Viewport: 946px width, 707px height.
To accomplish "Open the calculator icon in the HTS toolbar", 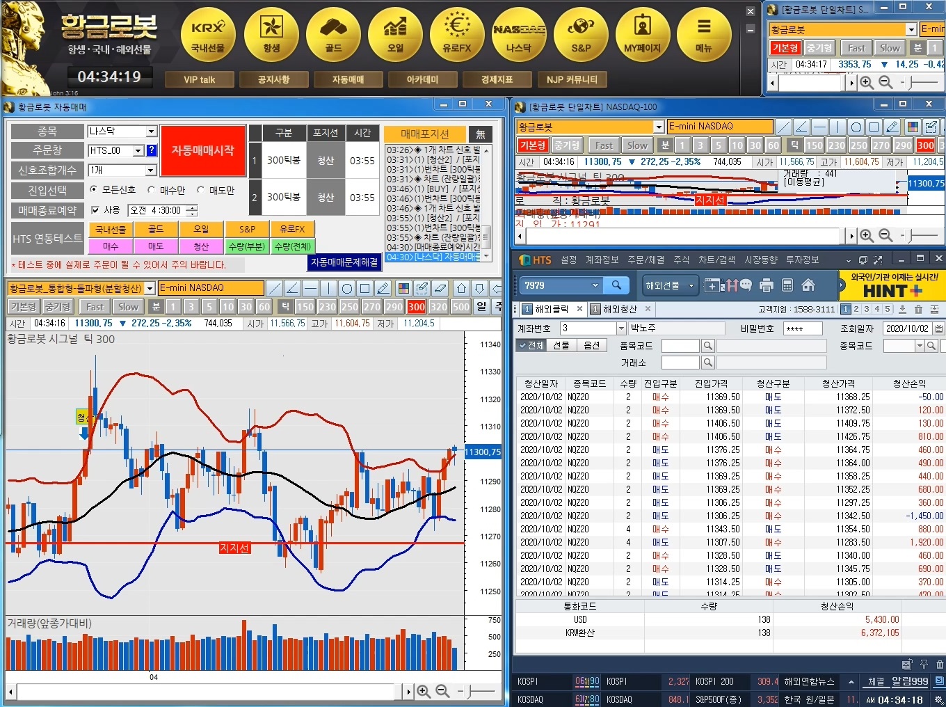I will 787,285.
